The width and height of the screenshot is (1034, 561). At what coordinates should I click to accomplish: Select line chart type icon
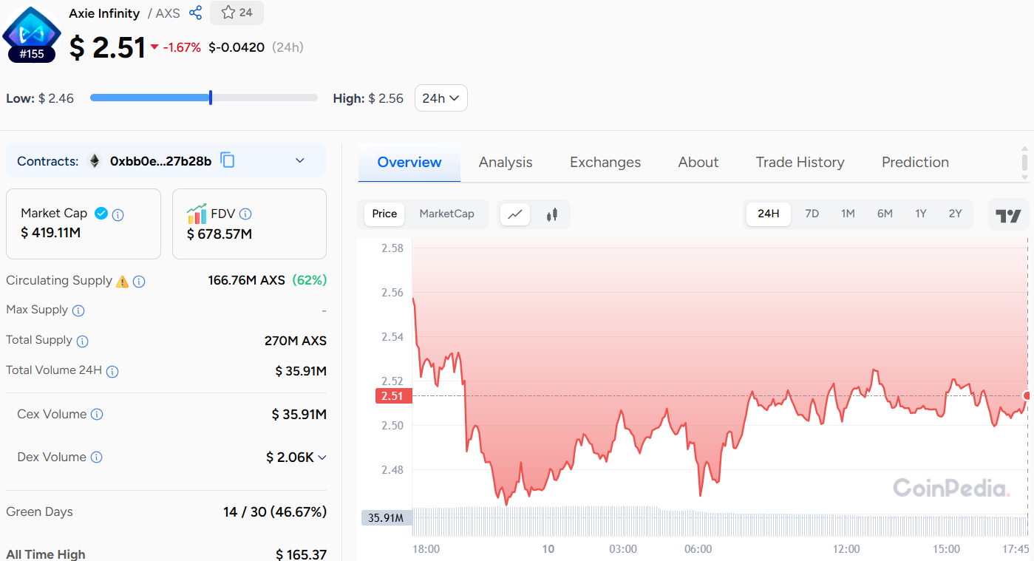click(x=515, y=214)
